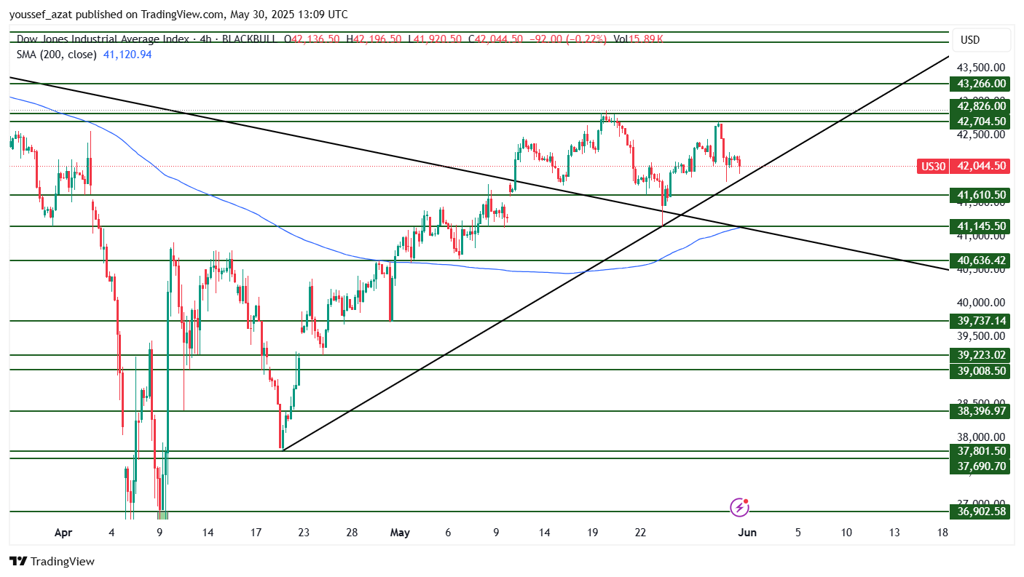The width and height of the screenshot is (1024, 577).
Task: Click the 40,000.00 price axis tick
Action: 982,303
